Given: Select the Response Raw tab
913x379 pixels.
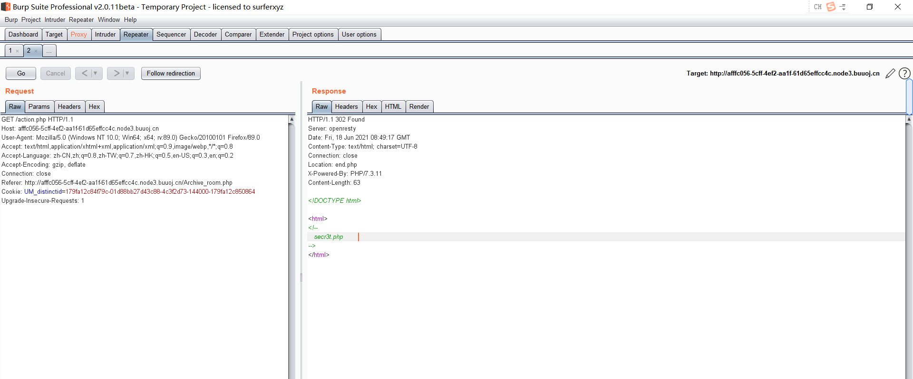Looking at the screenshot, I should pos(322,106).
